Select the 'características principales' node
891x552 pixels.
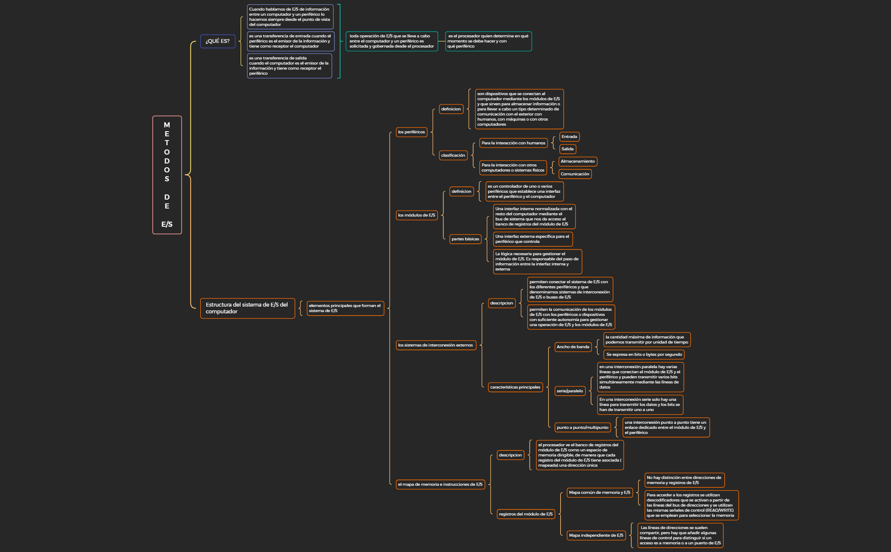coord(515,387)
